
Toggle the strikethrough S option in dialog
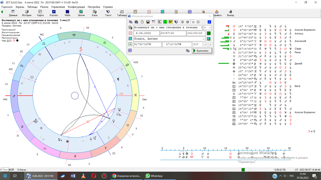(x=188, y=22)
